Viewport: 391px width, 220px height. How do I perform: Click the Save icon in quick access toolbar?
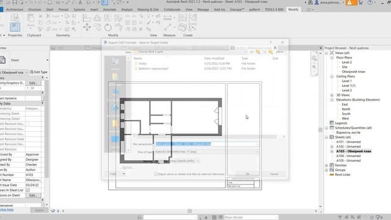point(15,2)
